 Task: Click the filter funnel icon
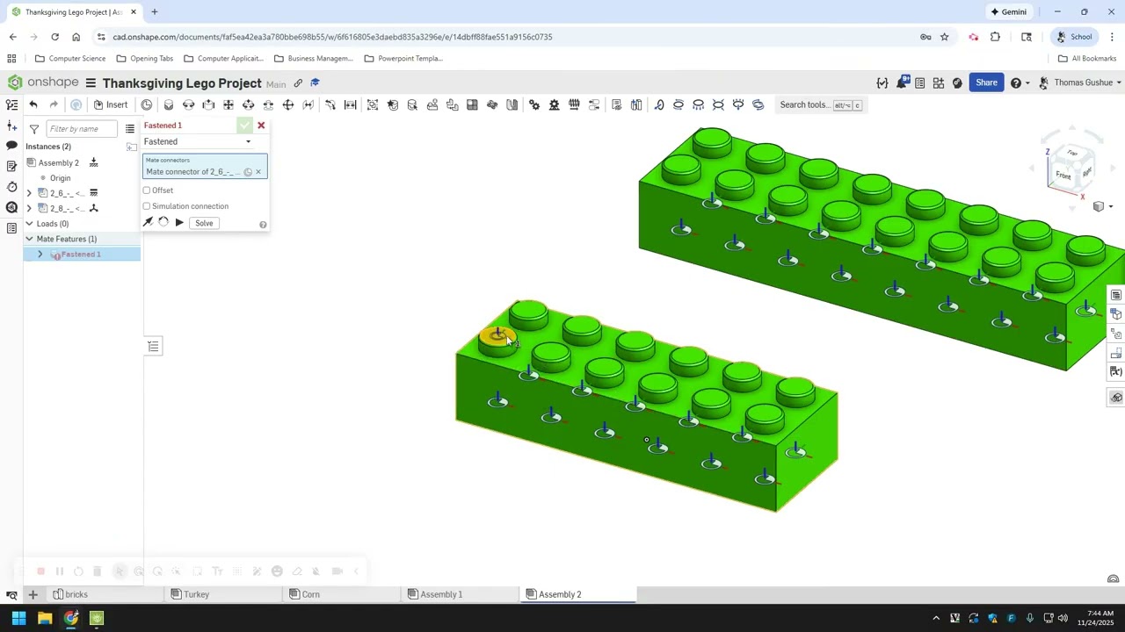34,129
